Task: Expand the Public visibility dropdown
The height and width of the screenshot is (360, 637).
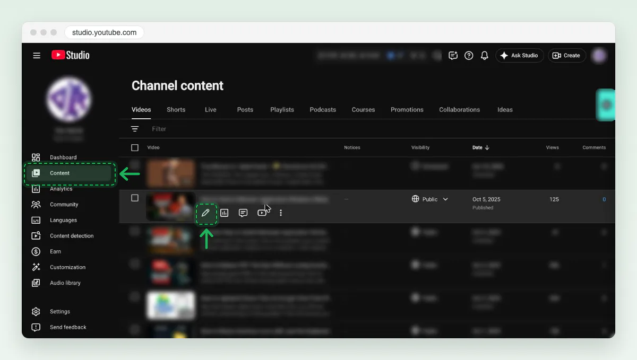Action: pos(445,199)
